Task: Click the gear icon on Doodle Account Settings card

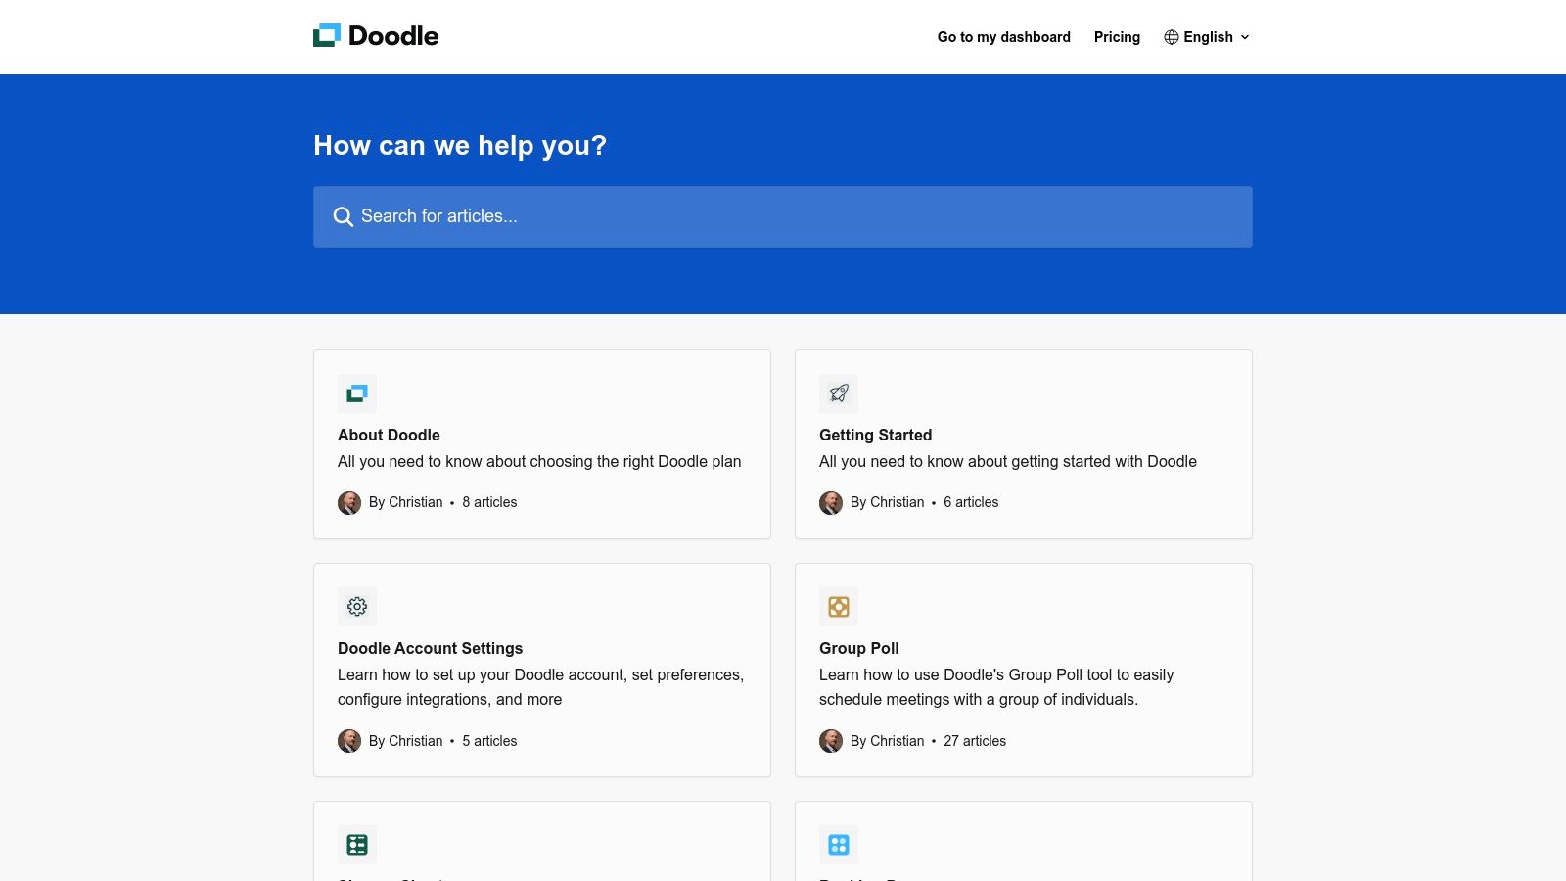Action: 357,606
